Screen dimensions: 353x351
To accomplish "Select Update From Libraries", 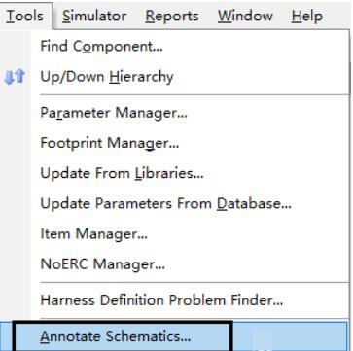I will [x=122, y=173].
